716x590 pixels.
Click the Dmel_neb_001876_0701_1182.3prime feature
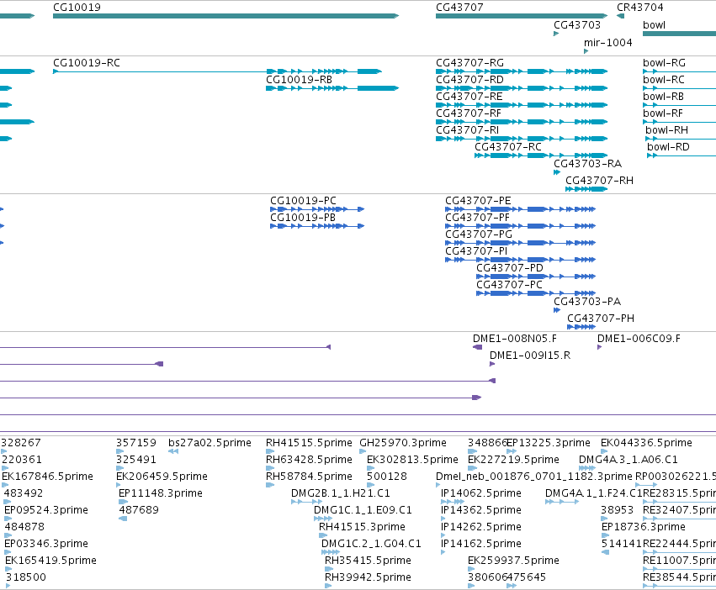click(x=438, y=485)
